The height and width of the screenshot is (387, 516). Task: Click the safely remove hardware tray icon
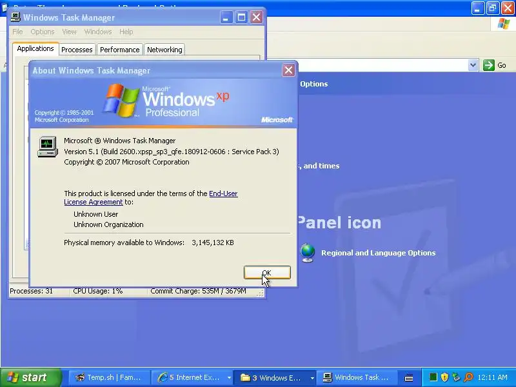[x=456, y=377]
